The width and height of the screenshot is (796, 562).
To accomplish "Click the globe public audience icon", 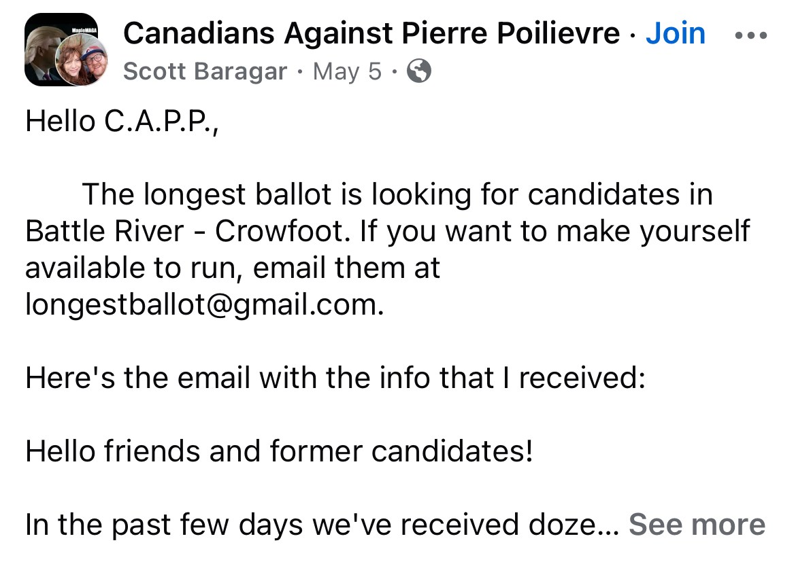I will (418, 71).
